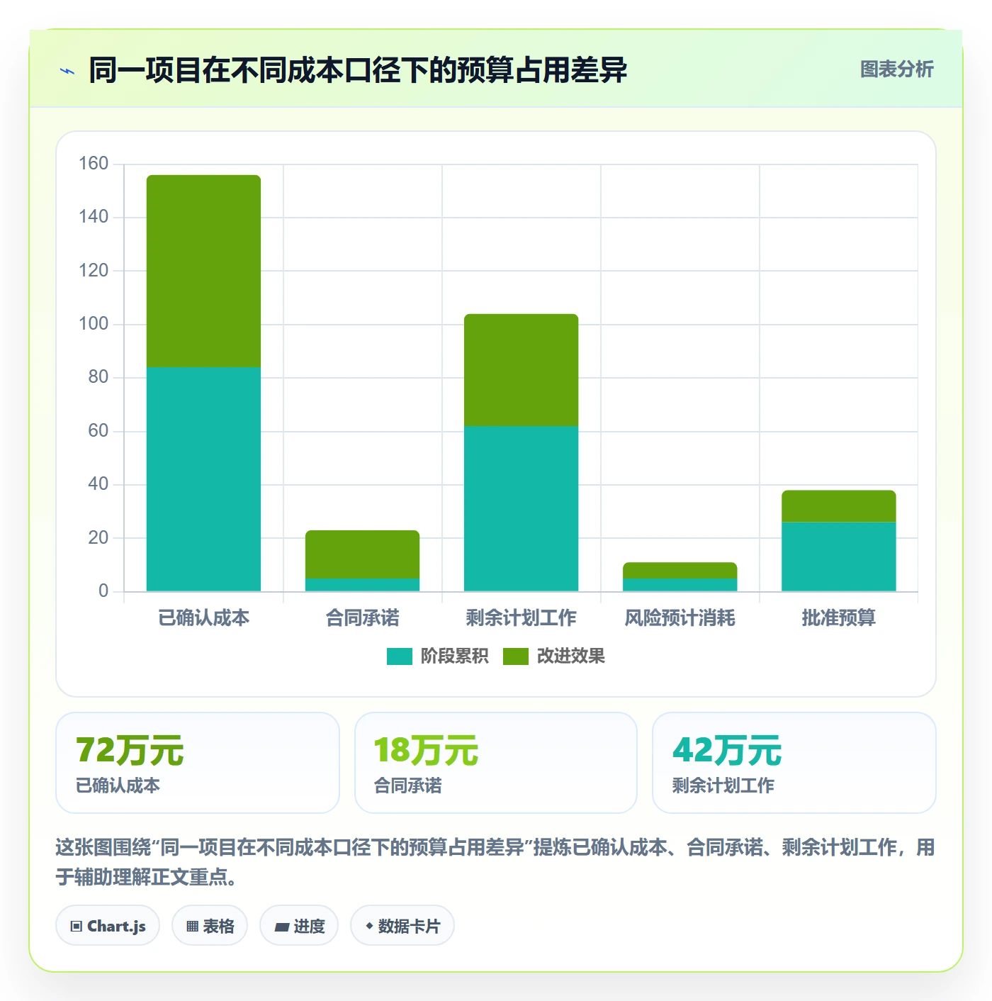
Task: Click the 阶段累积 legend text
Action: pyautogui.click(x=454, y=656)
